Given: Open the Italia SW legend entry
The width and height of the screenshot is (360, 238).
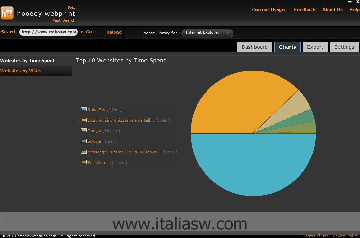Looking at the screenshot, I should [96, 110].
